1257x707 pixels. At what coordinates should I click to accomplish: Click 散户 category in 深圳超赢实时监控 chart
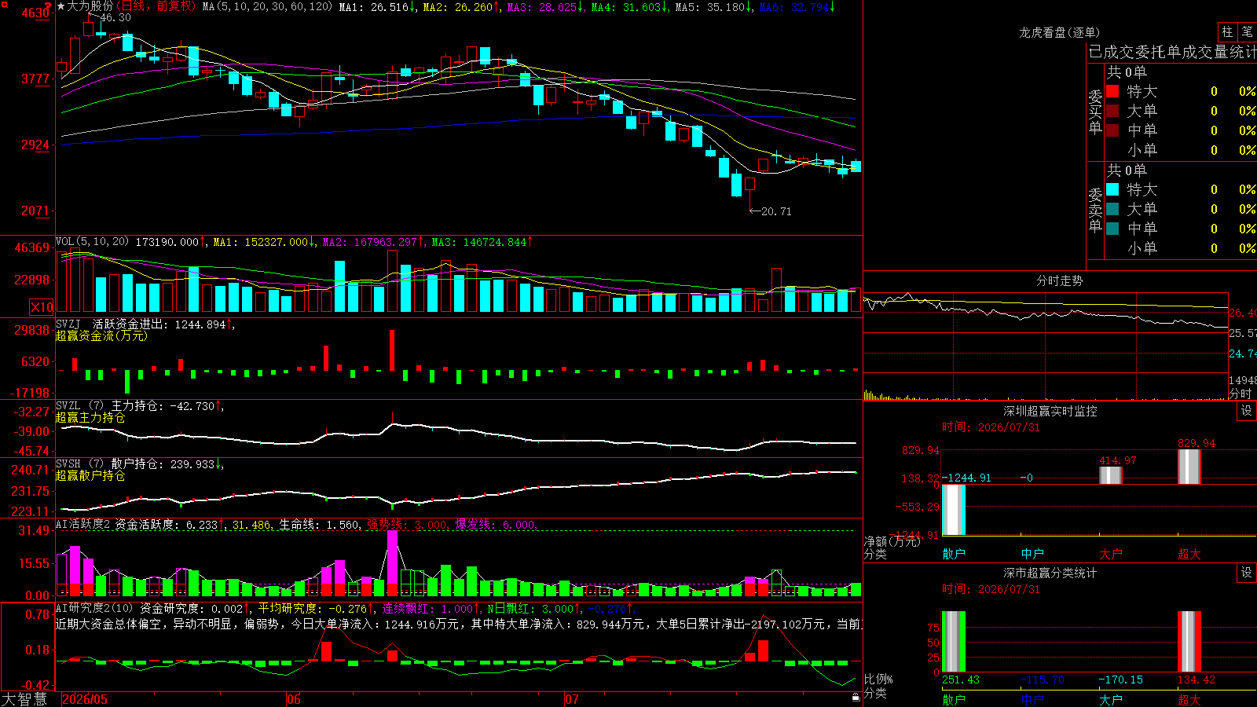click(954, 554)
